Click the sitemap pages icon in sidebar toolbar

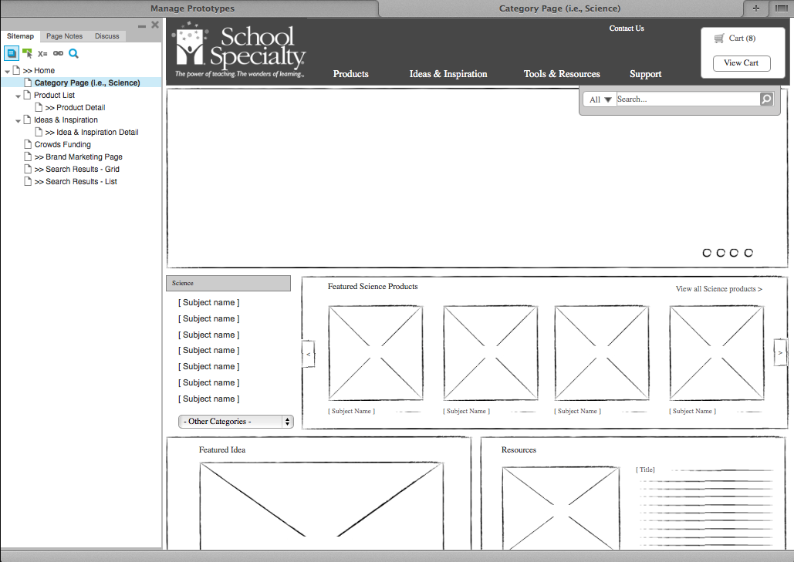coord(12,53)
